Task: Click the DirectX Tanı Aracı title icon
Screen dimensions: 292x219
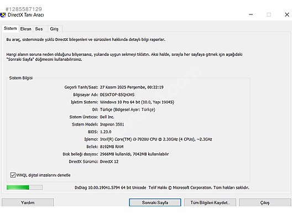Action: point(3,15)
